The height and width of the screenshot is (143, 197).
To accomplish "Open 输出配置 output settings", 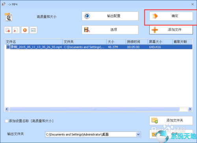I will [x=110, y=16].
